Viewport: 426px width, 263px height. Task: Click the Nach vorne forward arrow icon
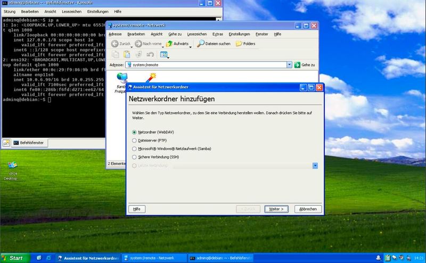tap(138, 44)
